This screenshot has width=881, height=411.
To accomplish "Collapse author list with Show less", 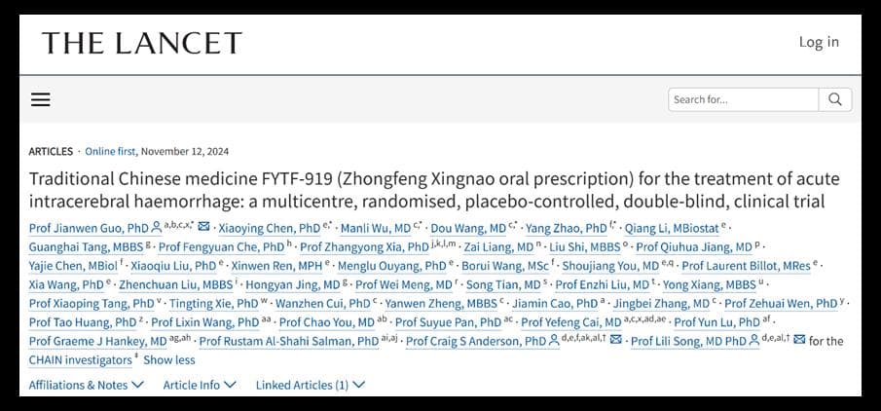I will point(169,359).
